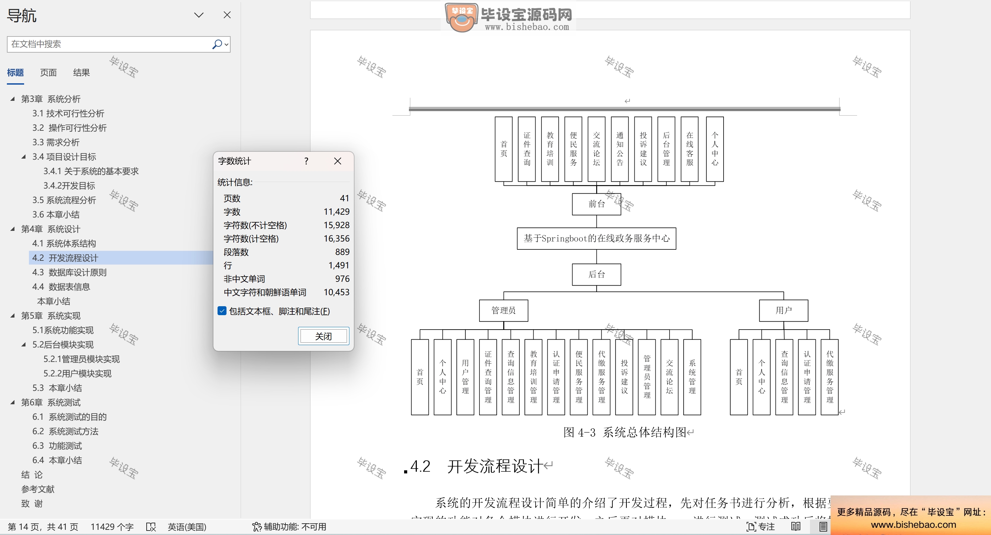Click the spelling check icon in status bar
Viewport: 991px width, 535px height.
pos(151,526)
